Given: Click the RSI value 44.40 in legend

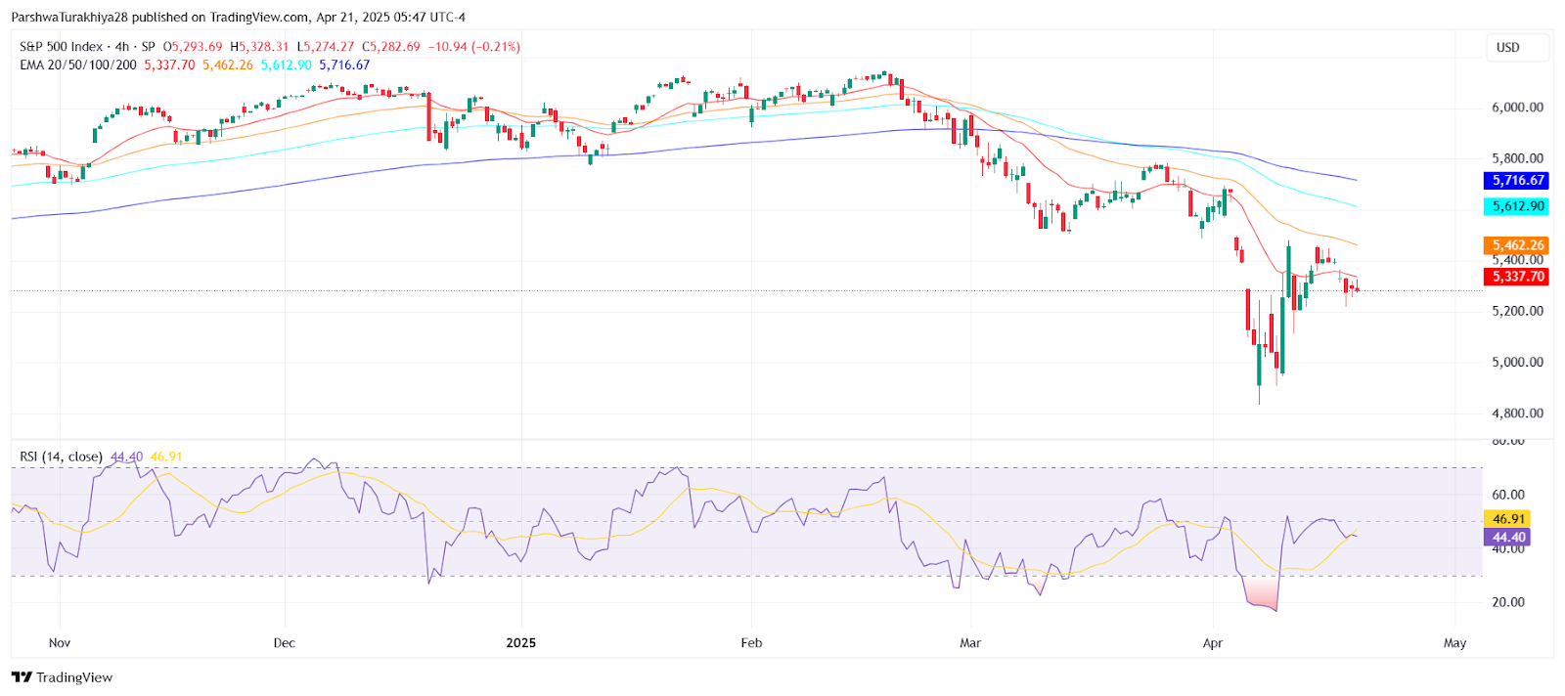Looking at the screenshot, I should pos(127,457).
